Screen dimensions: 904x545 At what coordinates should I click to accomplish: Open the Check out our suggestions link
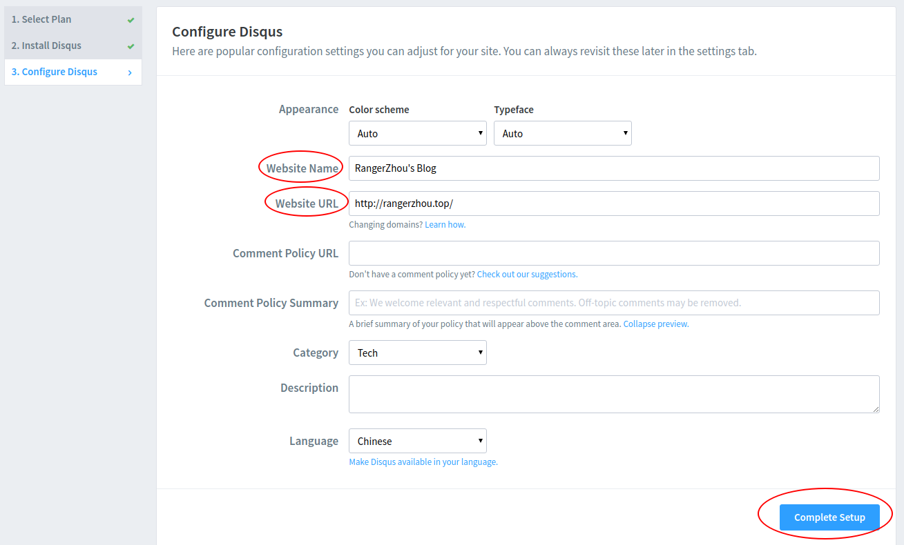527,275
